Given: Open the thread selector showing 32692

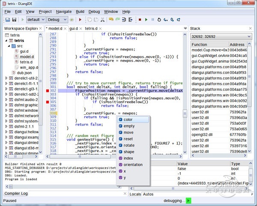Looking at the screenshot, I should click(x=221, y=37).
